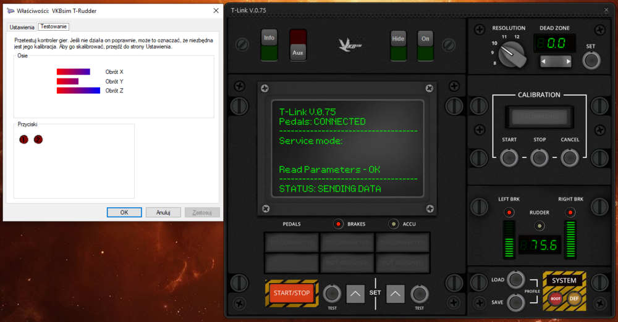Click the left brake green level bar
Viewport: 618px width, 322px height.
(509, 239)
